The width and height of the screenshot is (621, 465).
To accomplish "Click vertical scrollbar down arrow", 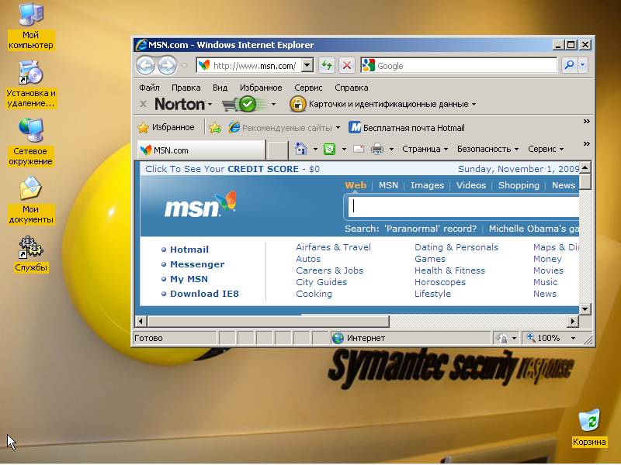I will click(x=585, y=308).
